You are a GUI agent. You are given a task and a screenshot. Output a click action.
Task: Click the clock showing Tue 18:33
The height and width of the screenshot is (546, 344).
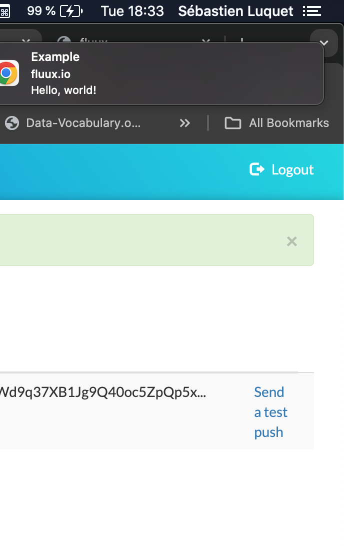coord(132,10)
